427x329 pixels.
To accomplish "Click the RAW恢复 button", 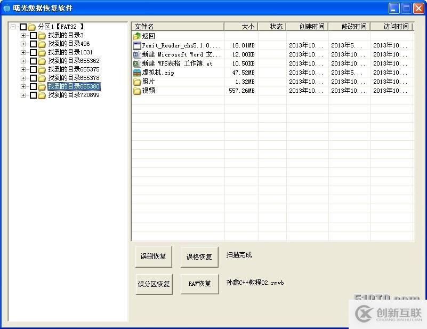I will click(199, 284).
